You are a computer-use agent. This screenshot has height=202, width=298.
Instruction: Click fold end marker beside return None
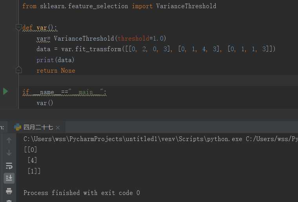(19, 70)
